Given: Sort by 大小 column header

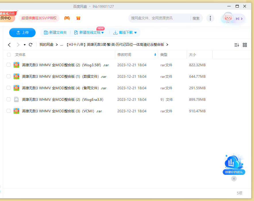Looking at the screenshot, I should point(193,55).
